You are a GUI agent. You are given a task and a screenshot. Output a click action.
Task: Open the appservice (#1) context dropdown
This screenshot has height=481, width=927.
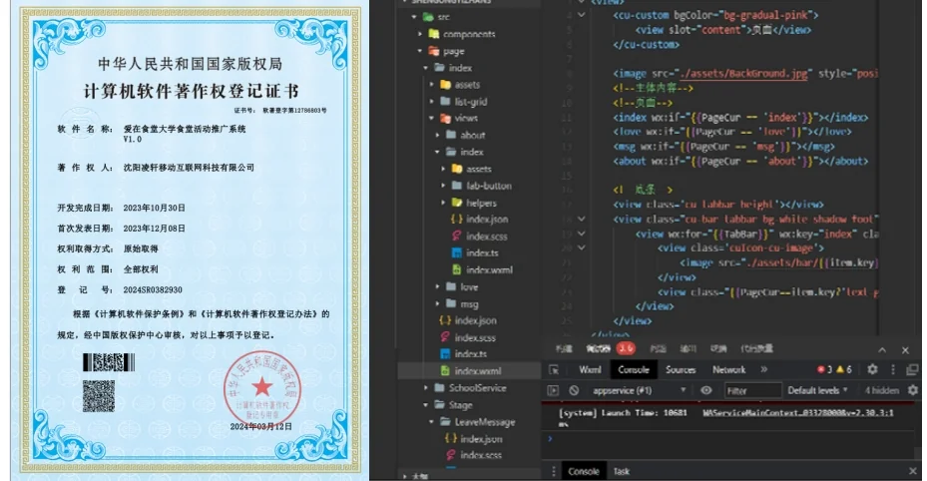pos(639,390)
